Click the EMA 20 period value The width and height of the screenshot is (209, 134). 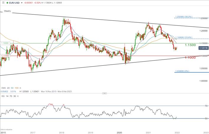click(x=9, y=88)
